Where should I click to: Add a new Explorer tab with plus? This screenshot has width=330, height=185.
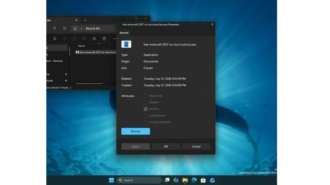[85, 20]
